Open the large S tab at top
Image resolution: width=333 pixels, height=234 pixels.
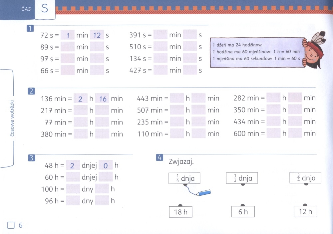pyautogui.click(x=44, y=9)
